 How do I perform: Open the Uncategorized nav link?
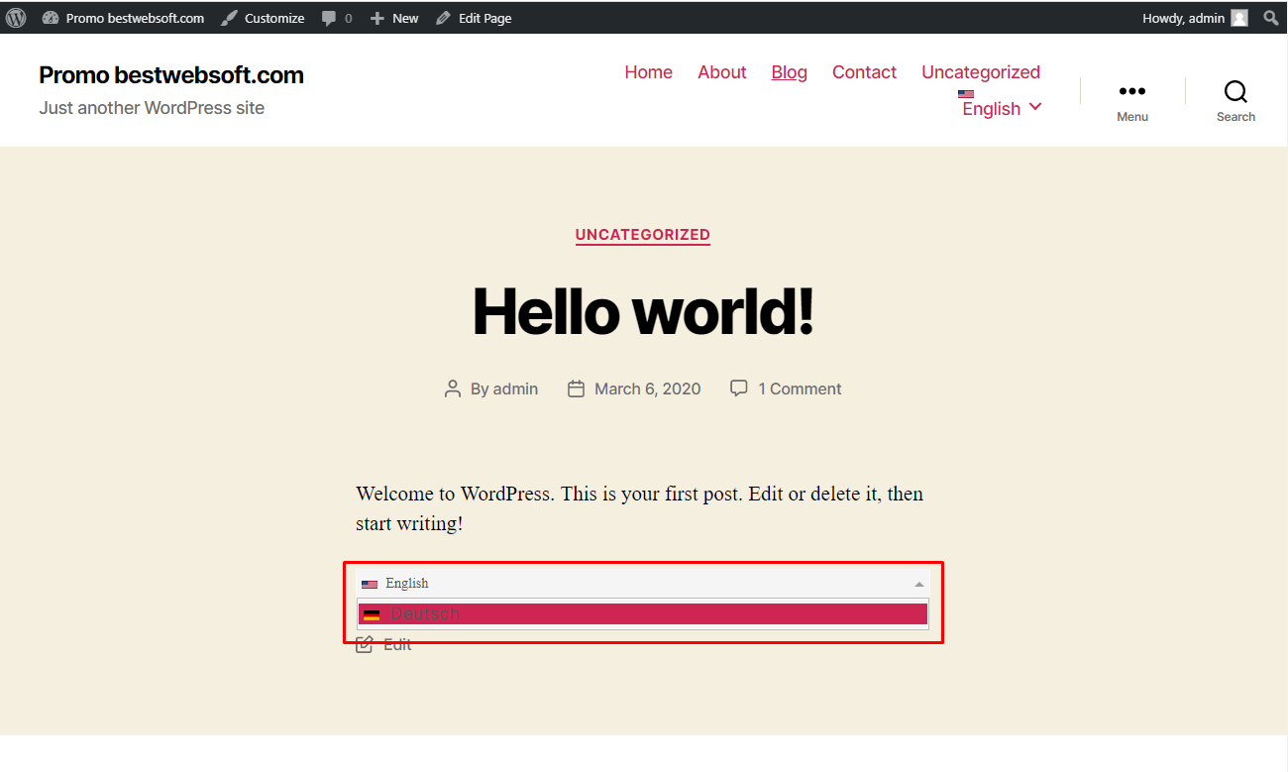[981, 72]
